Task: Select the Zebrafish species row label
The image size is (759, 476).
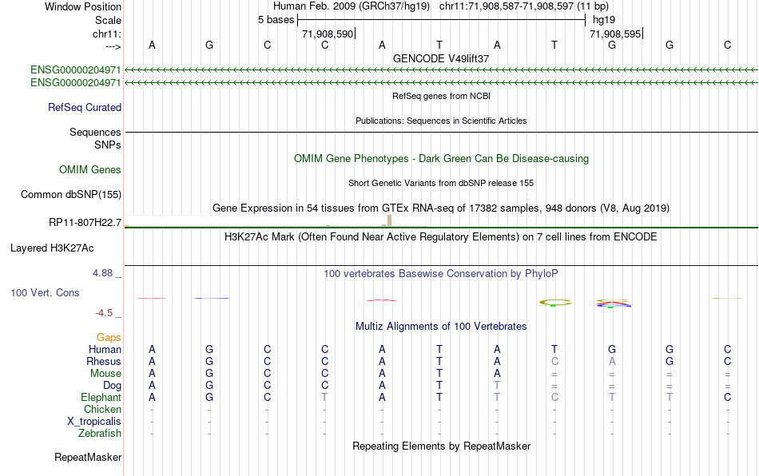Action: click(x=100, y=434)
